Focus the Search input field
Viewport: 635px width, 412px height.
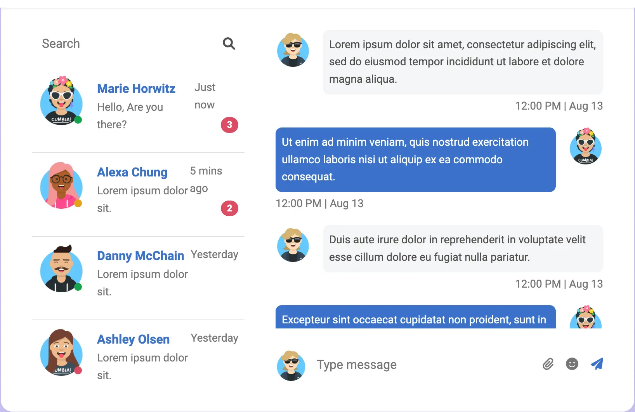click(x=128, y=44)
